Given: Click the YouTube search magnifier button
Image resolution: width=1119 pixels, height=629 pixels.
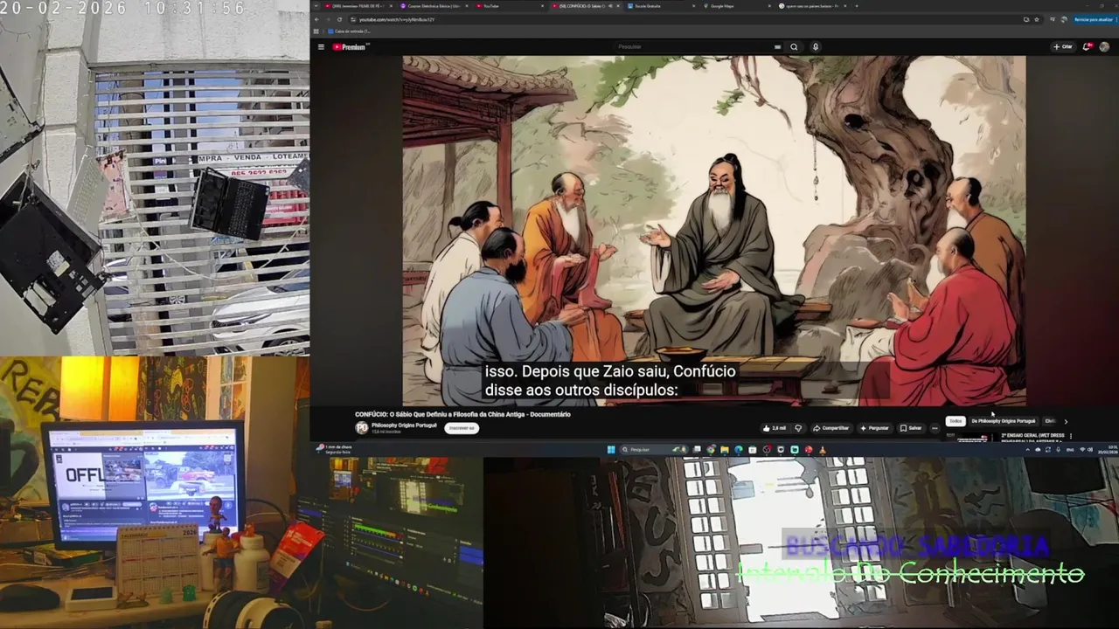Looking at the screenshot, I should pos(794,47).
